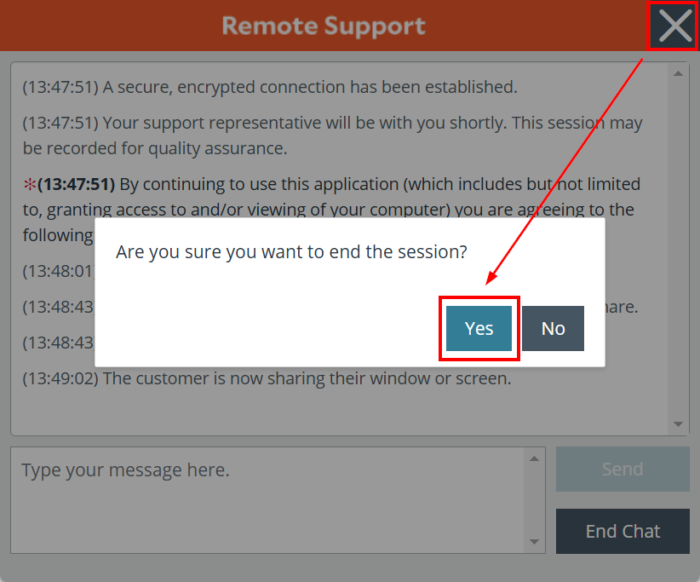Click the red asterisk beside the bold timestamp
Image resolution: width=700 pixels, height=582 pixels.
30,184
